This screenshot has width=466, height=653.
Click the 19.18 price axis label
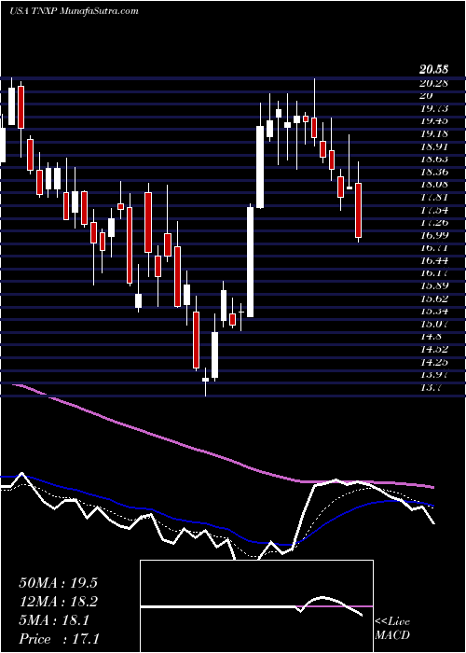[x=434, y=133]
